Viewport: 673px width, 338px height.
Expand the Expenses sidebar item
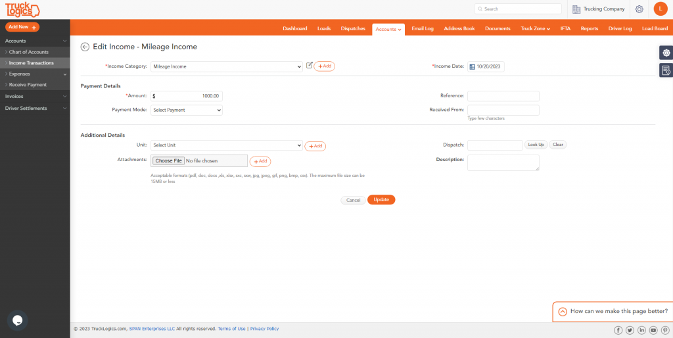coord(35,74)
